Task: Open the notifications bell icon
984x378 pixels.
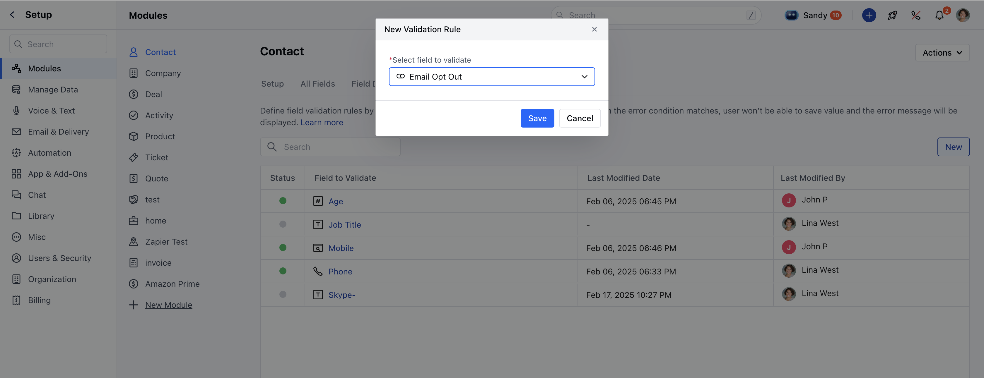Action: point(939,15)
